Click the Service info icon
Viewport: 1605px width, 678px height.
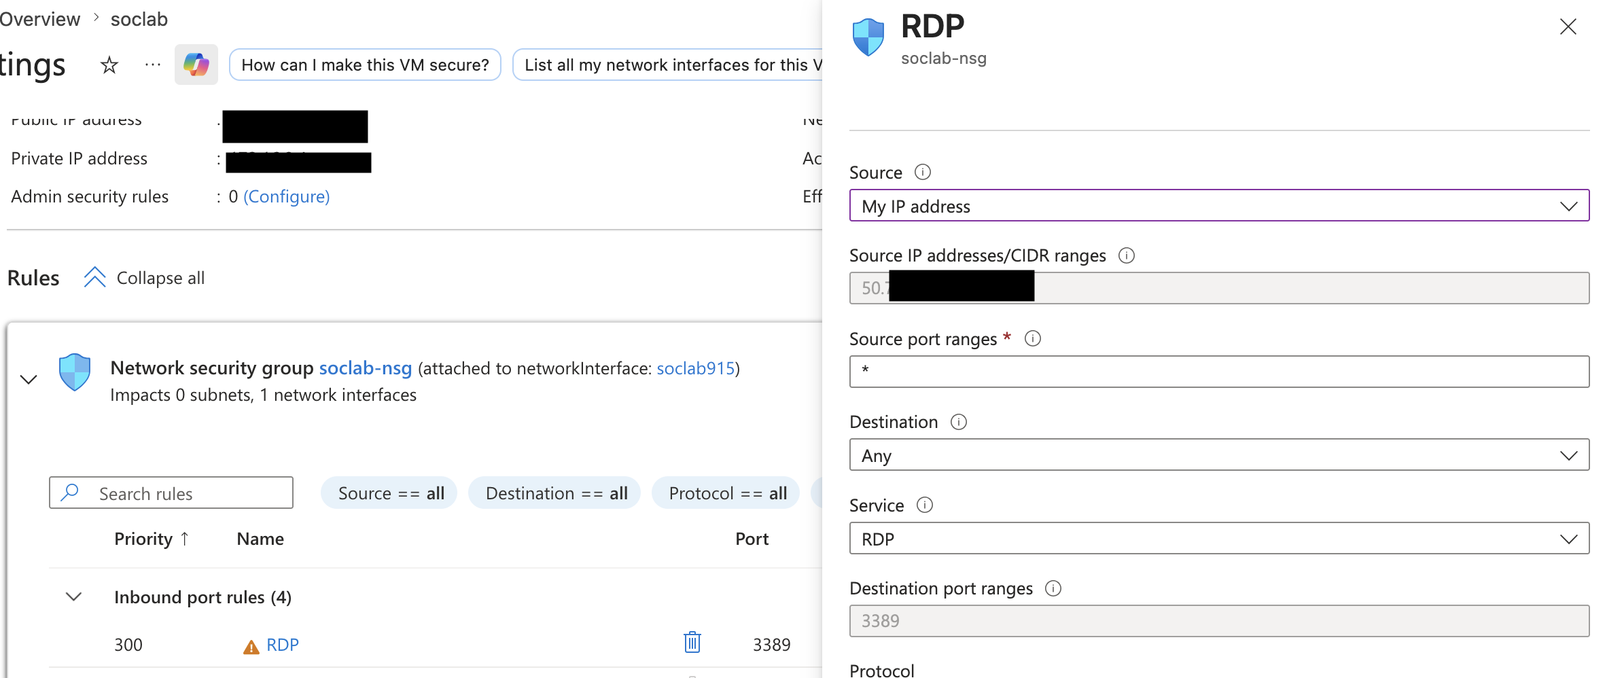pyautogui.click(x=925, y=505)
